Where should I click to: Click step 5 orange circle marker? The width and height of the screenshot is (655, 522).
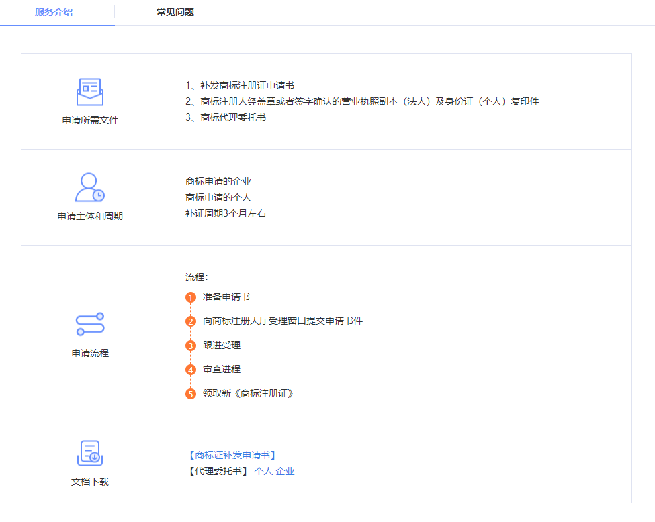[191, 394]
